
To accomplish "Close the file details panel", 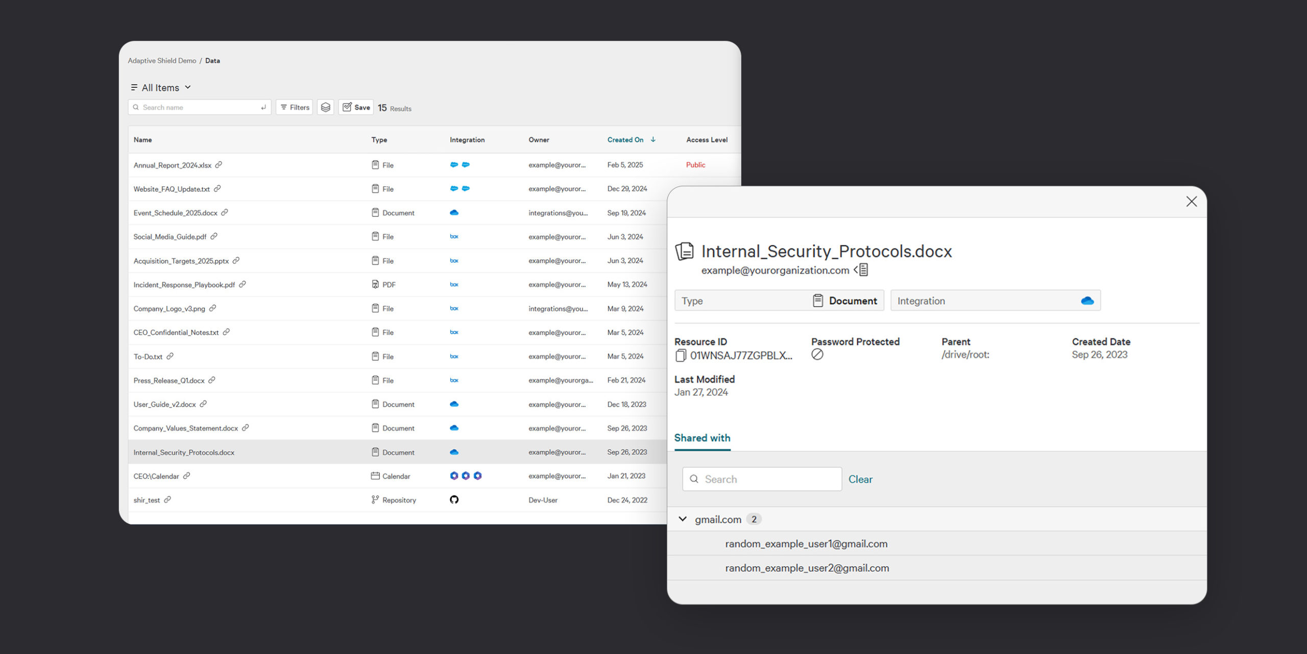I will click(1191, 202).
